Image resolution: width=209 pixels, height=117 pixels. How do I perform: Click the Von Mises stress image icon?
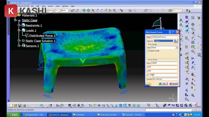193,47
